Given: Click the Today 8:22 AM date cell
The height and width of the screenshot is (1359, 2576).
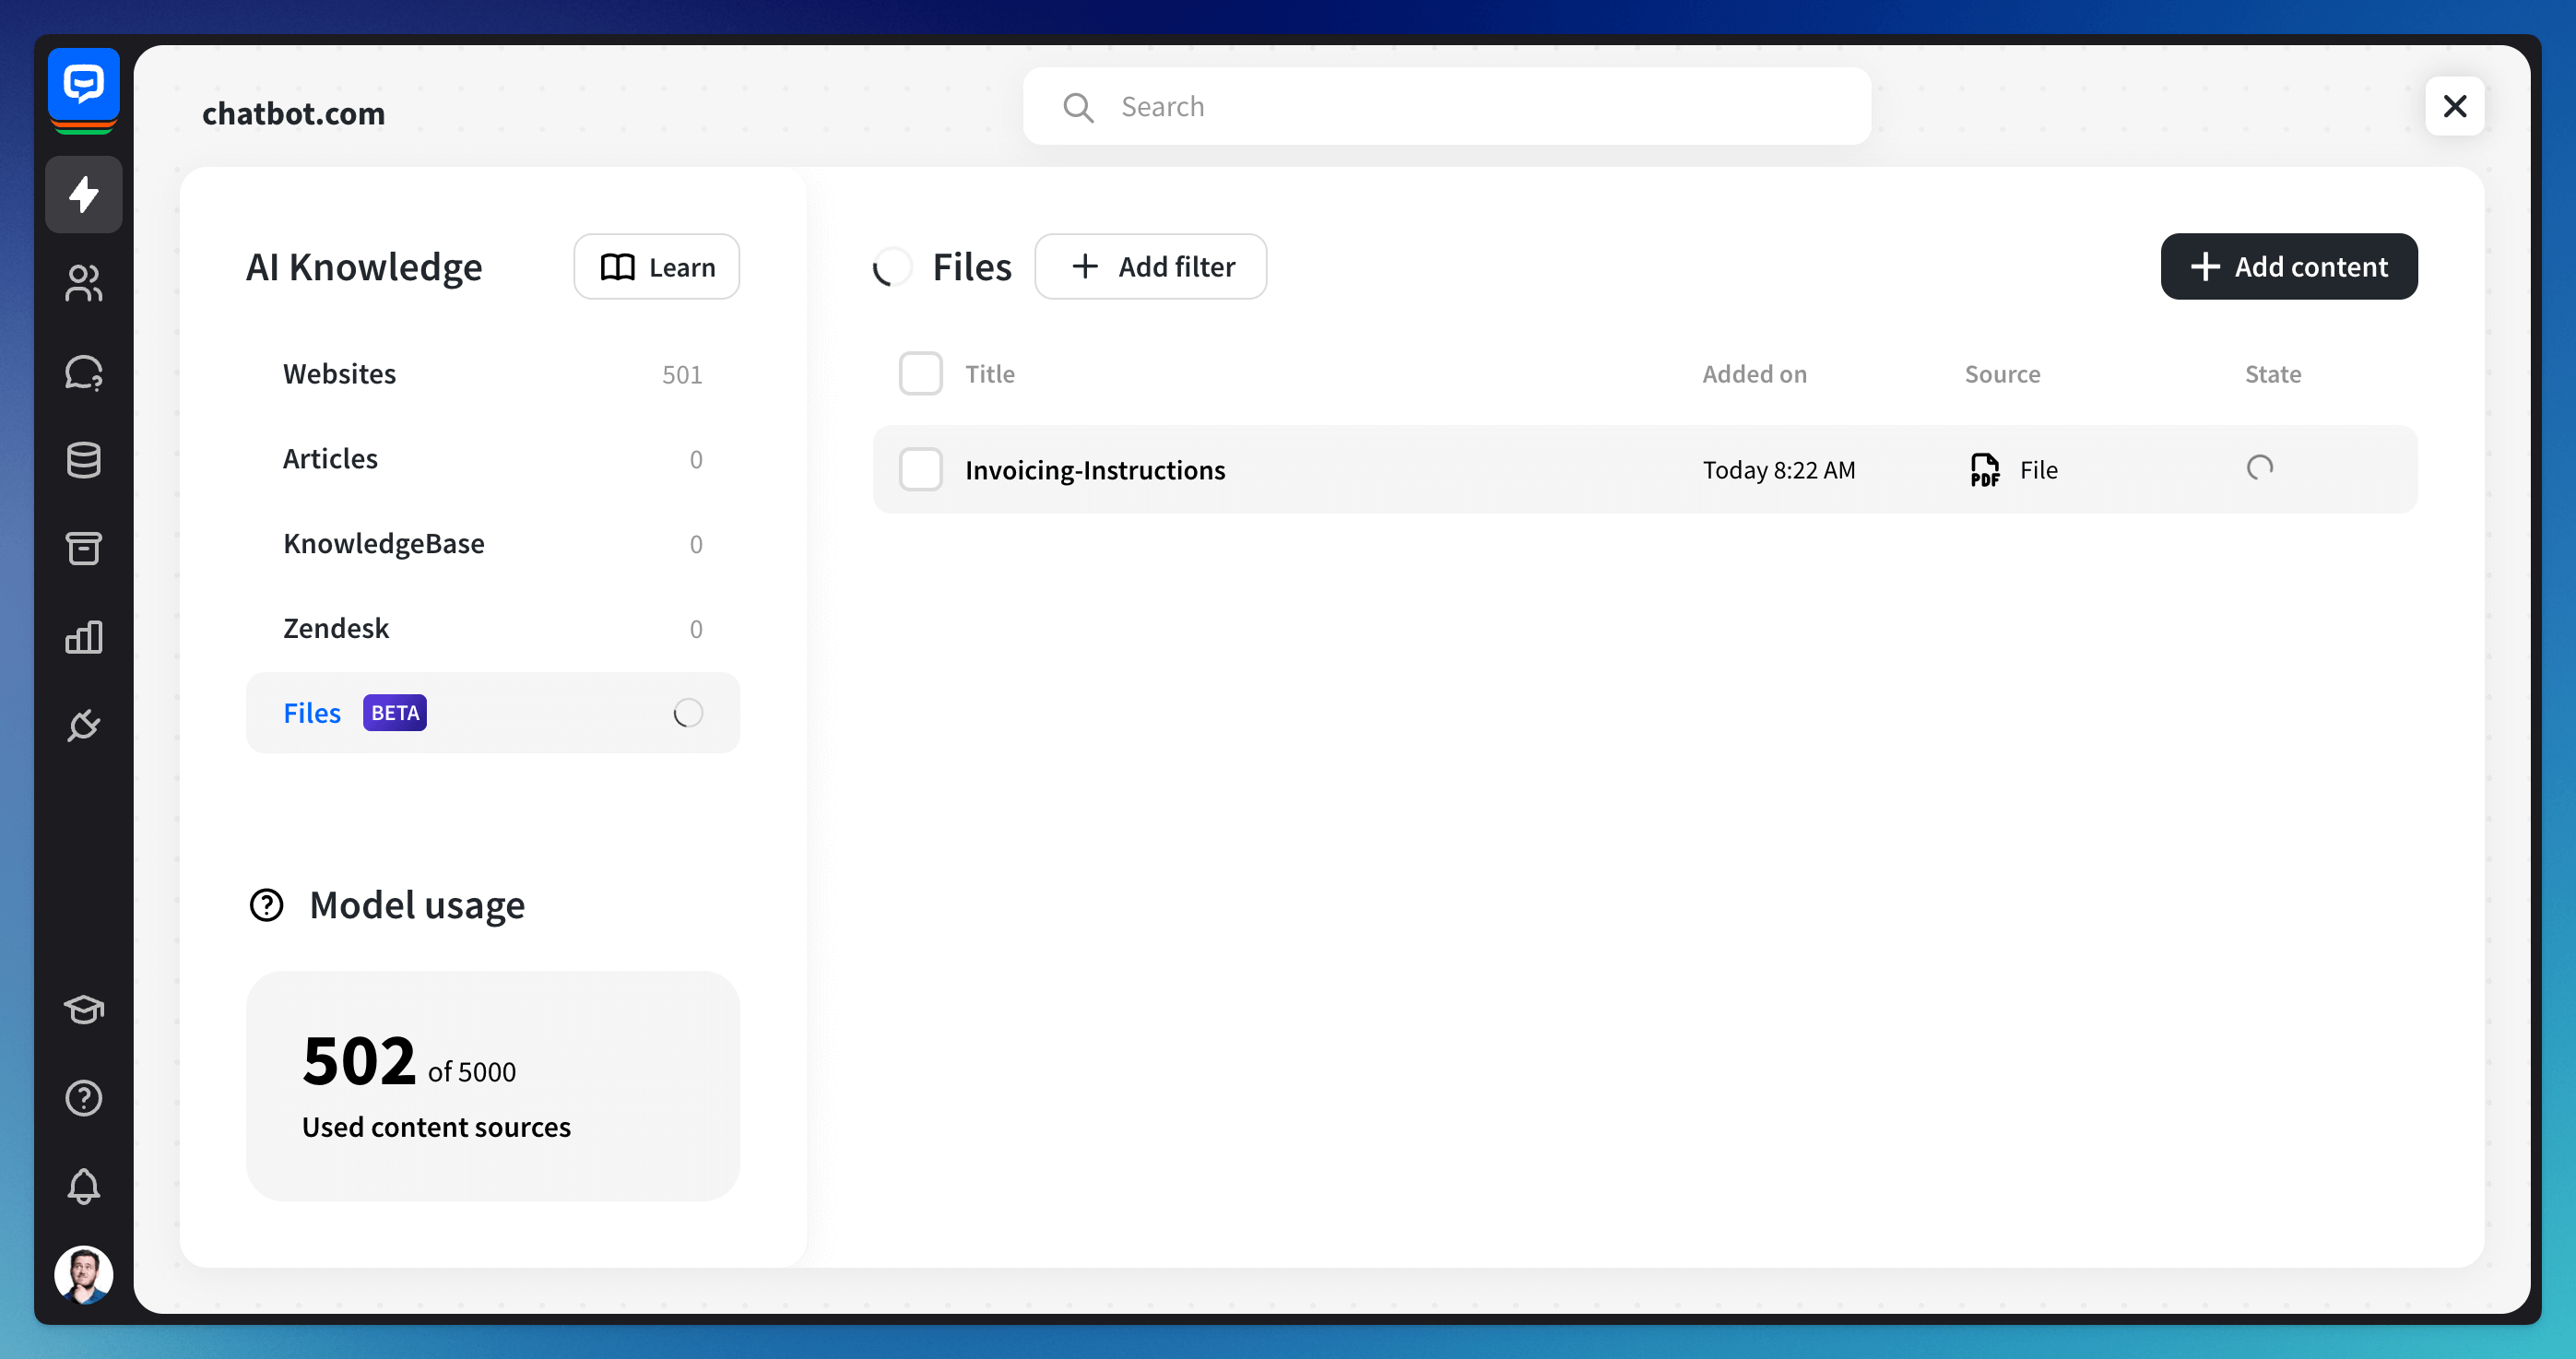Looking at the screenshot, I should 1779,470.
